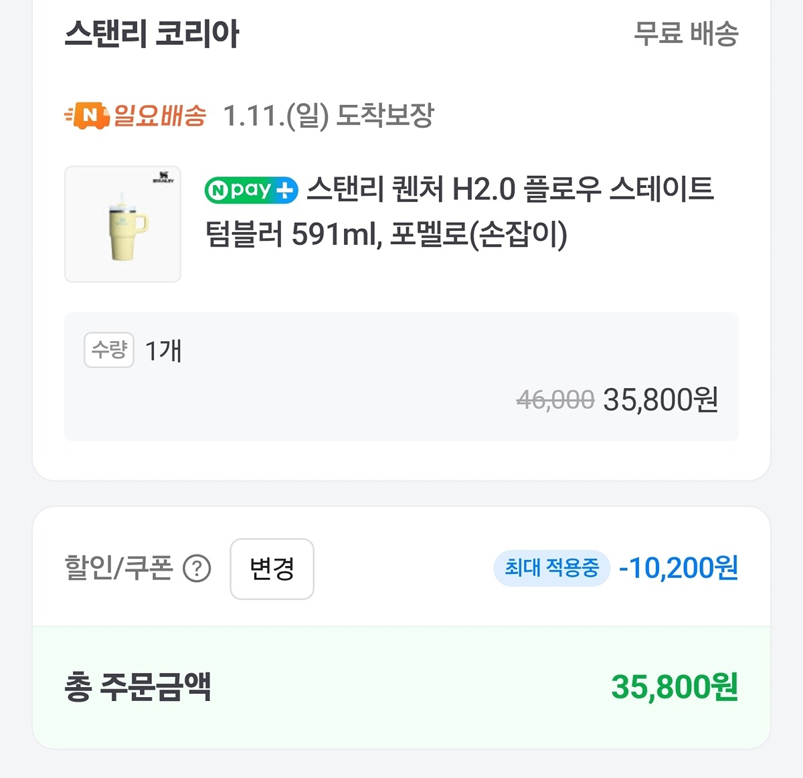
Task: Tap the -10,200원 discount amount
Action: [678, 569]
